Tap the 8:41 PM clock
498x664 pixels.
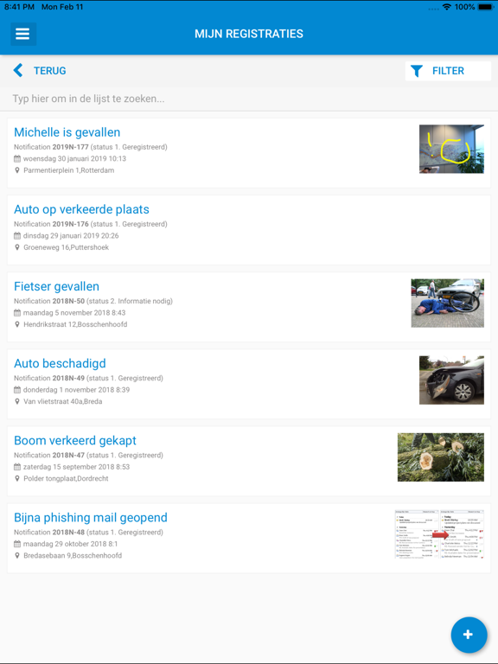click(20, 7)
